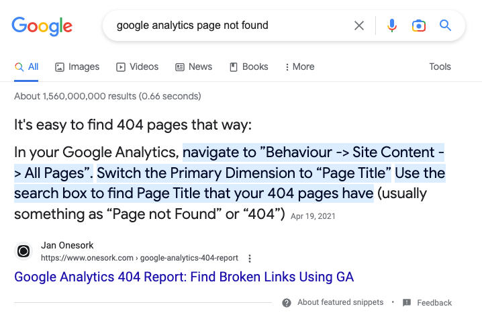
Task: Open Google Analytics 404 Report link
Action: [184, 277]
